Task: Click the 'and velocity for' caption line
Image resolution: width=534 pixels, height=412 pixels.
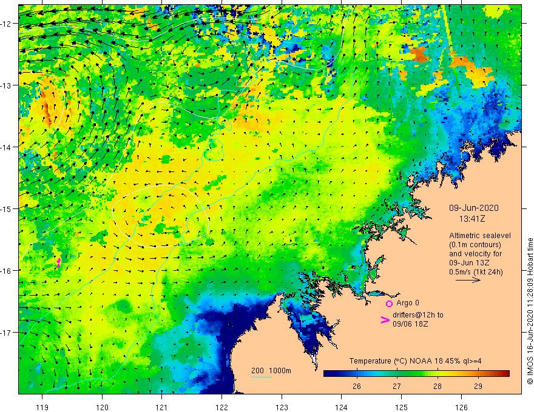Action: [475, 254]
